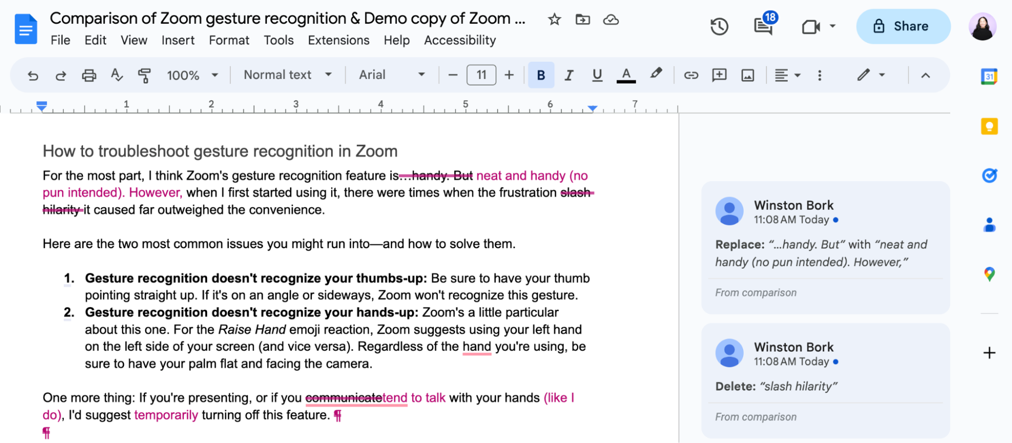Image resolution: width=1012 pixels, height=443 pixels.
Task: Insert a link using toolbar icon
Action: 691,75
